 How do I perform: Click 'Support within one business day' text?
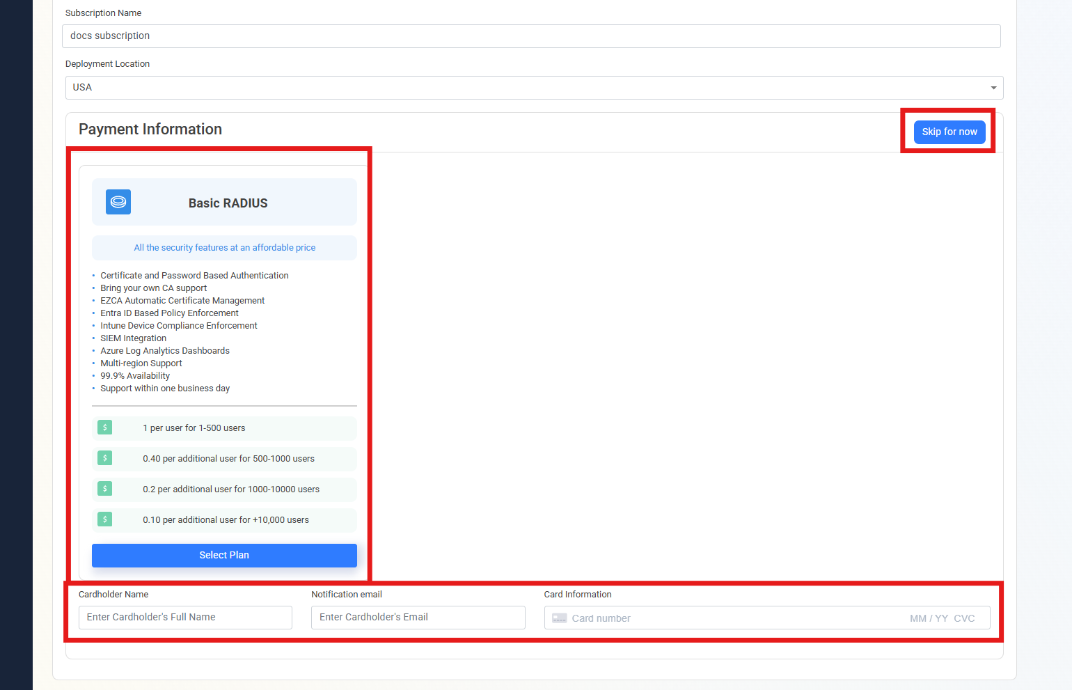point(165,389)
